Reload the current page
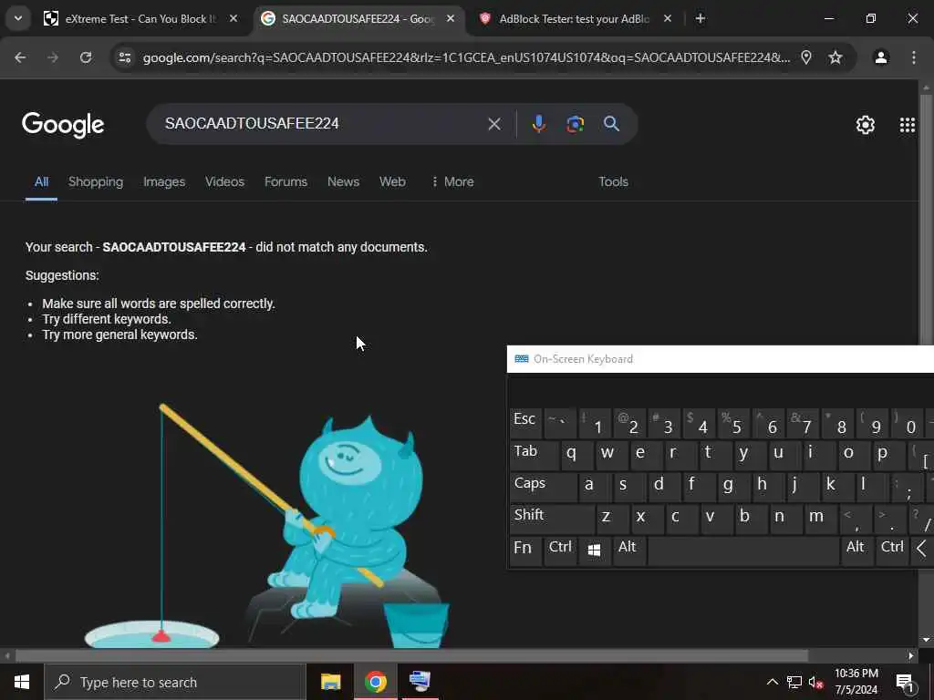 [86, 57]
